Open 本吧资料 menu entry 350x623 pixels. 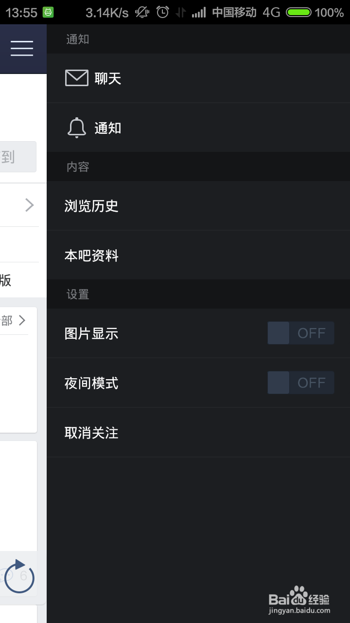pyautogui.click(x=198, y=256)
